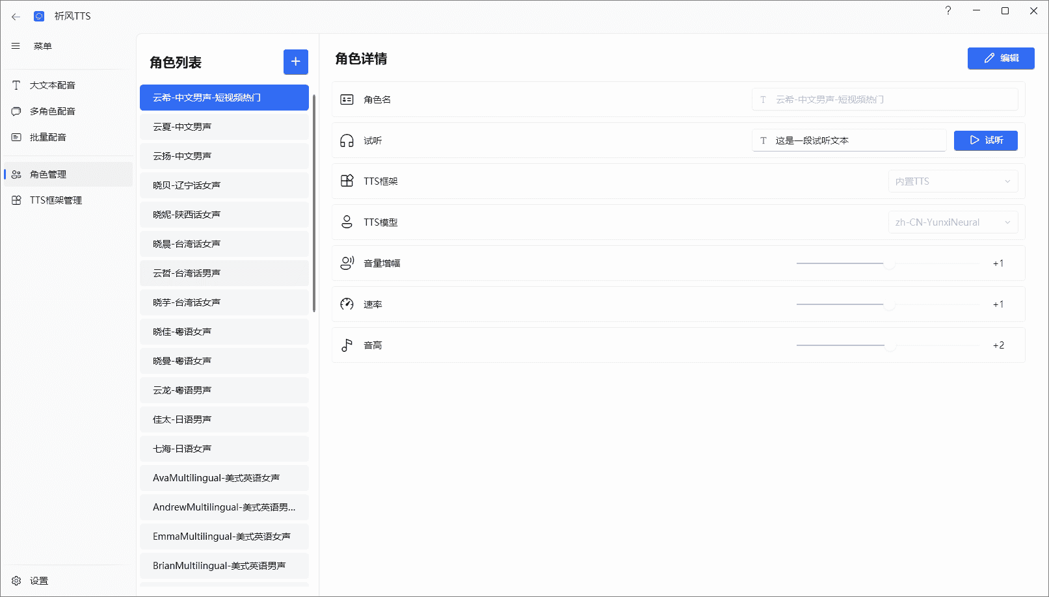Click the 设置 gear icon
This screenshot has height=597, width=1049.
pos(16,581)
